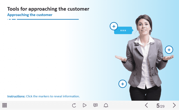Open the transcript speech bubble icon
This screenshot has width=179, height=110.
95,105
